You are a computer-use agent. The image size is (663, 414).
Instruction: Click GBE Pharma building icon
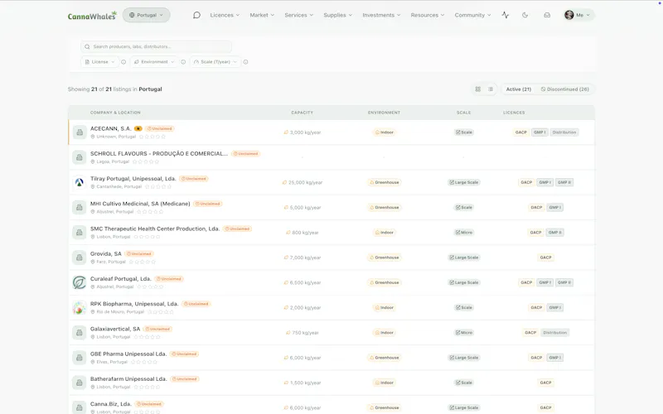[x=79, y=358]
